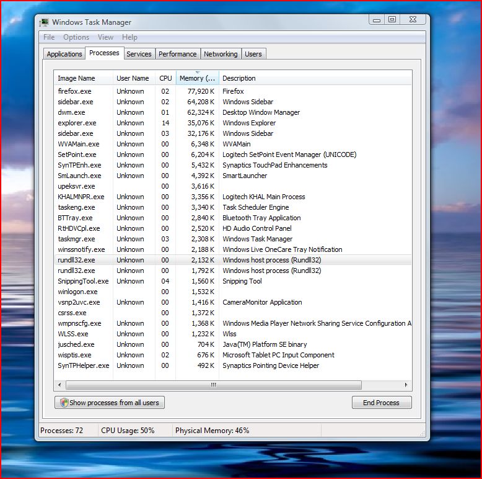Click the Physical Memory: 46% status entry
This screenshot has width=482, height=479.
click(212, 431)
